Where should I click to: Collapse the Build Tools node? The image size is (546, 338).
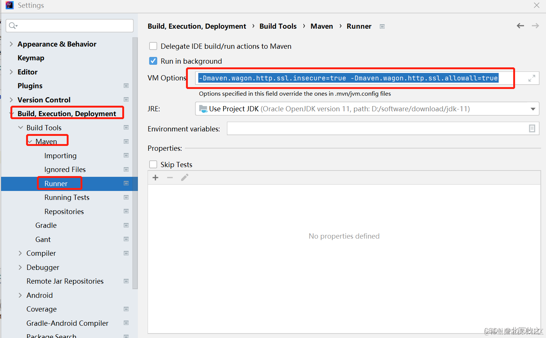20,127
